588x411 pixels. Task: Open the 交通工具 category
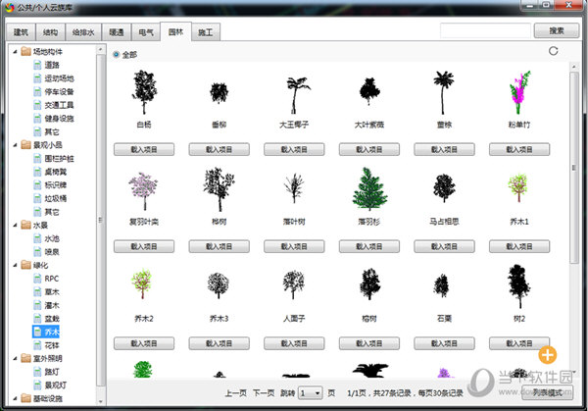pos(54,105)
